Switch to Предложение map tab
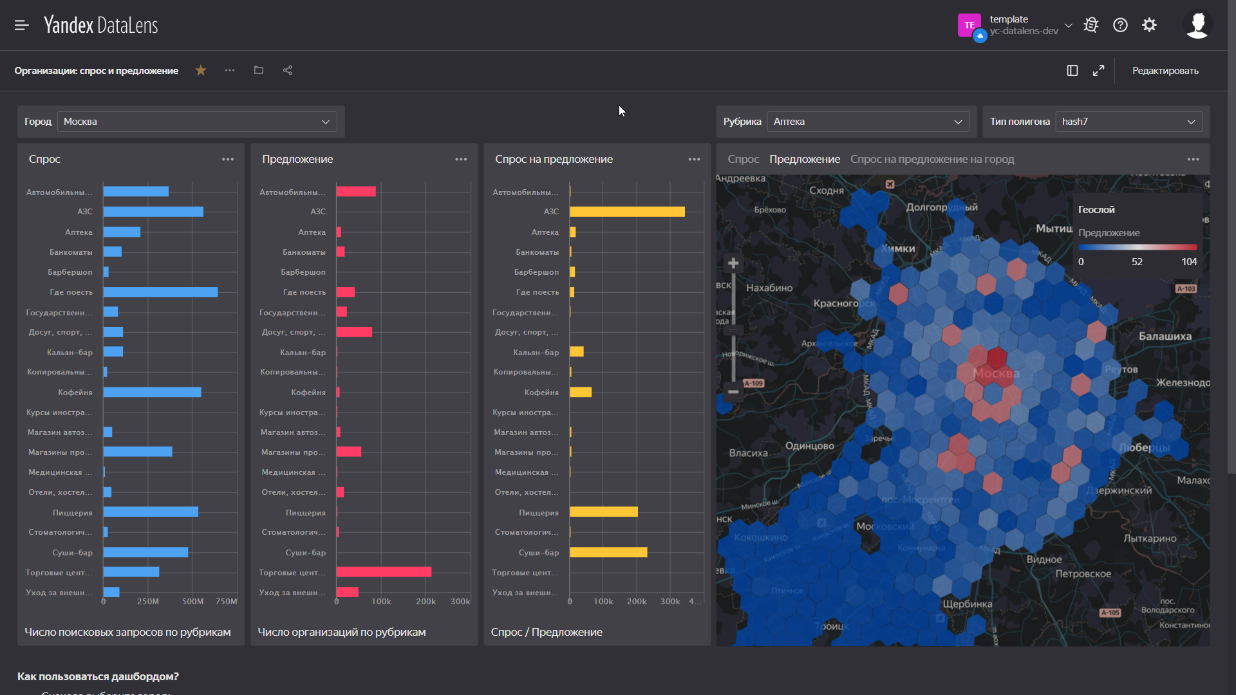This screenshot has width=1236, height=695. point(802,160)
